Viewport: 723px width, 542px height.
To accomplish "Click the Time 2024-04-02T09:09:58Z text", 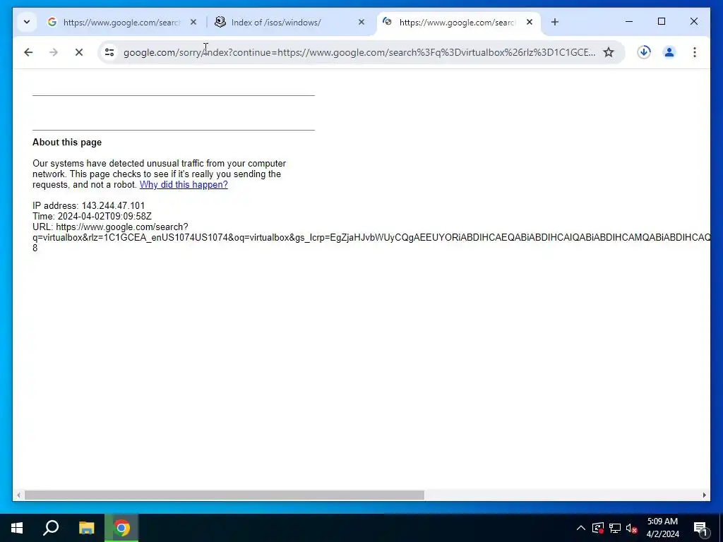I will click(92, 216).
